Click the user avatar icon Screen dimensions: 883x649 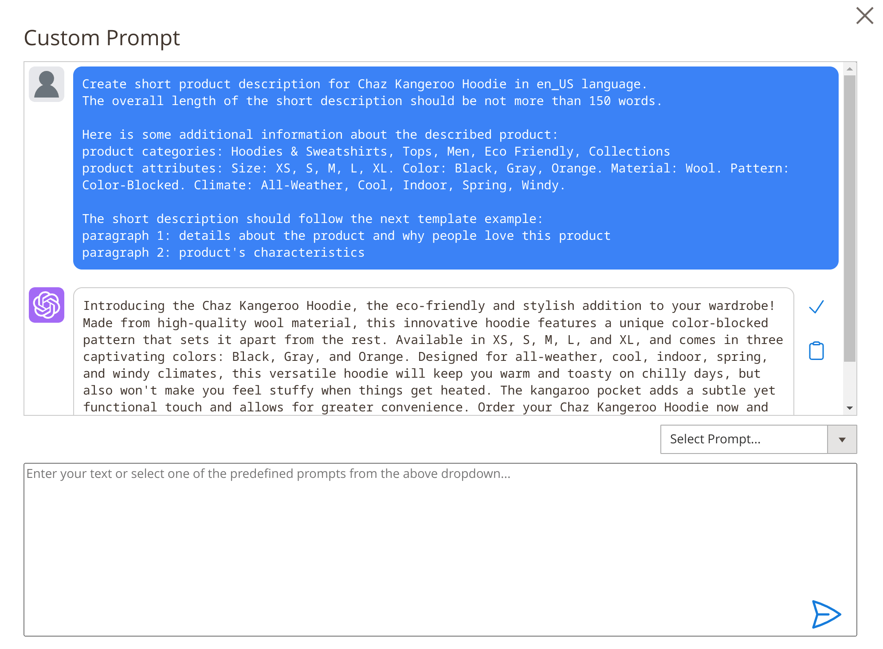[47, 84]
